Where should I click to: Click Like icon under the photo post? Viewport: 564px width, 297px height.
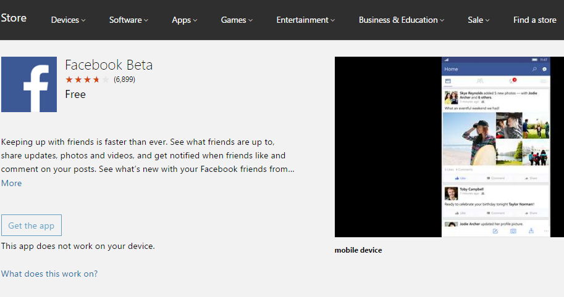pos(460,178)
